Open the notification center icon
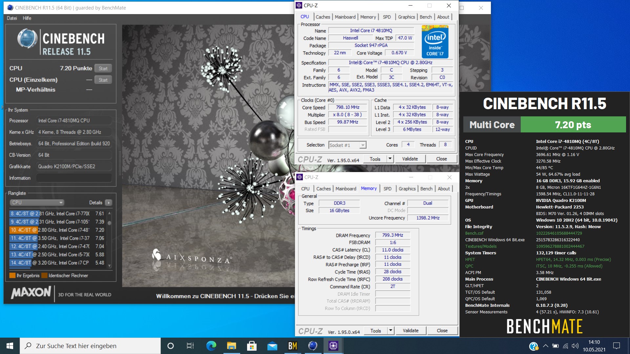630x354 pixels. [617, 346]
